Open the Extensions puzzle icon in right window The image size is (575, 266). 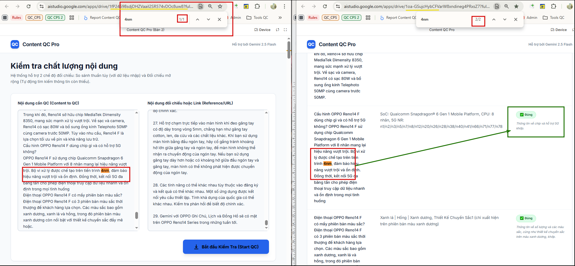coord(553,6)
